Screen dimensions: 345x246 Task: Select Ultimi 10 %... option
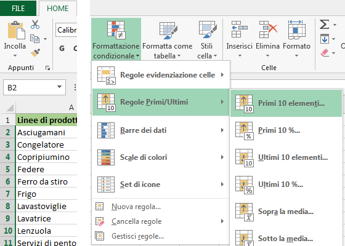coord(286,184)
